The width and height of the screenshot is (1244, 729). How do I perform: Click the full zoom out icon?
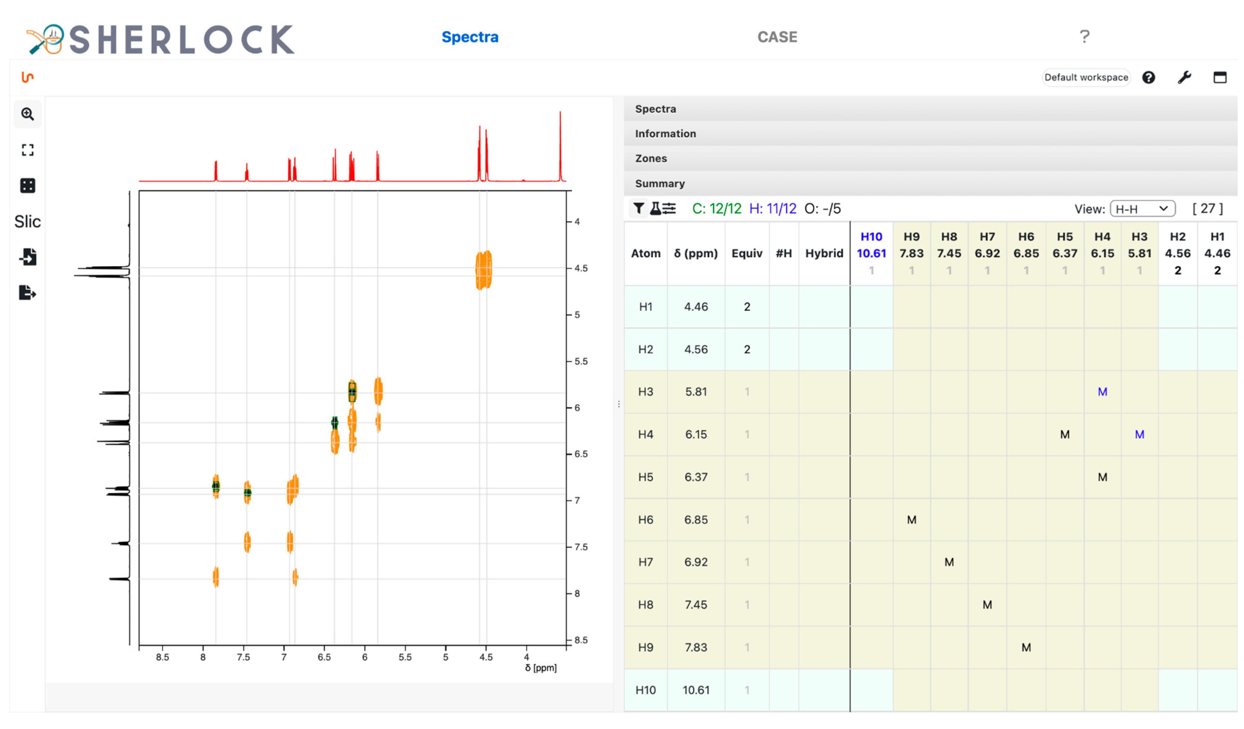click(x=28, y=150)
